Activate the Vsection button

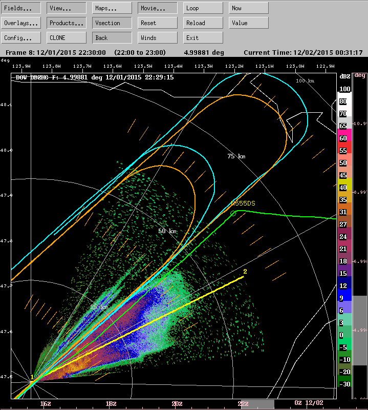click(x=112, y=23)
